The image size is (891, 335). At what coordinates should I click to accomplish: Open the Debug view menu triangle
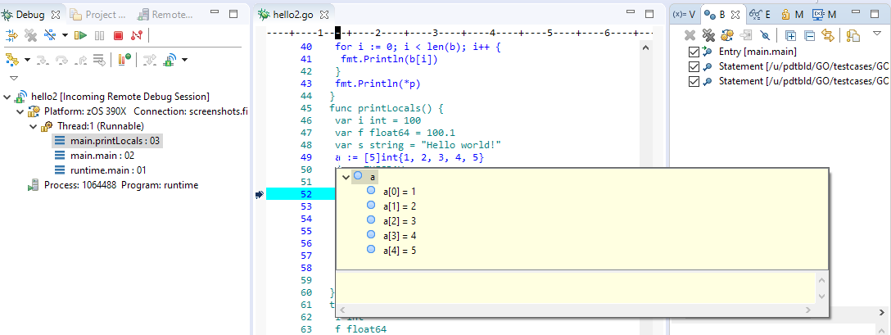click(14, 78)
